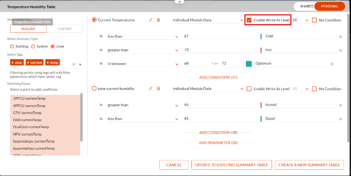Edit the Current Temperatures parameter name

tap(151, 20)
